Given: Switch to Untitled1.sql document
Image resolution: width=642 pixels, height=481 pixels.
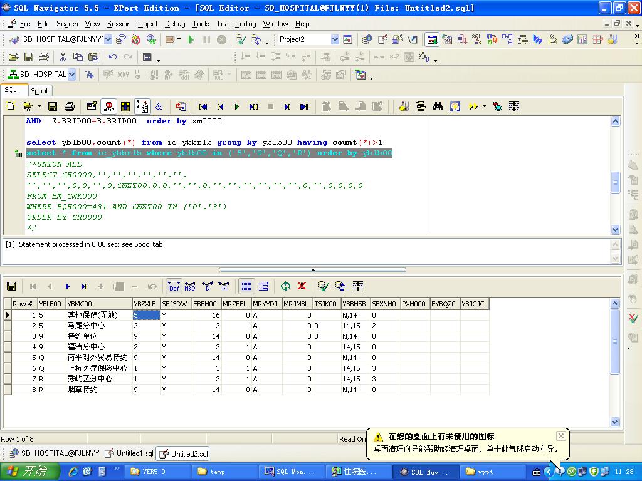Looking at the screenshot, I should [129, 453].
